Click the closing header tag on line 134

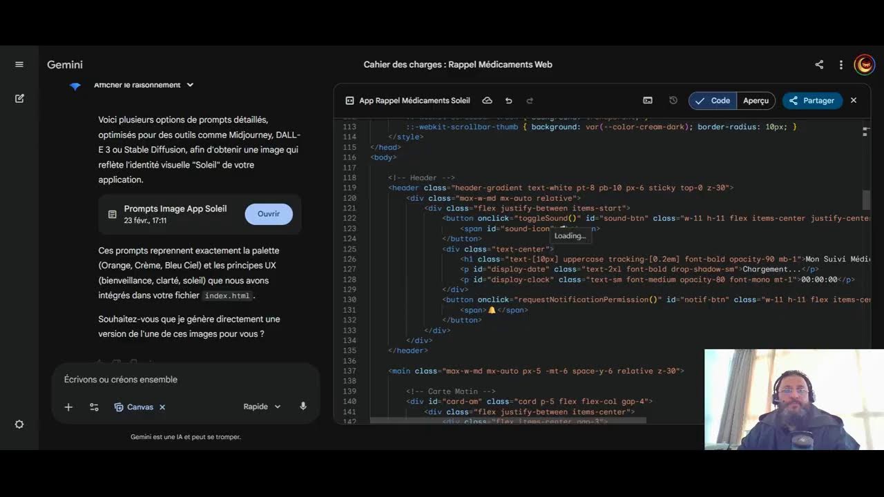[407, 351]
